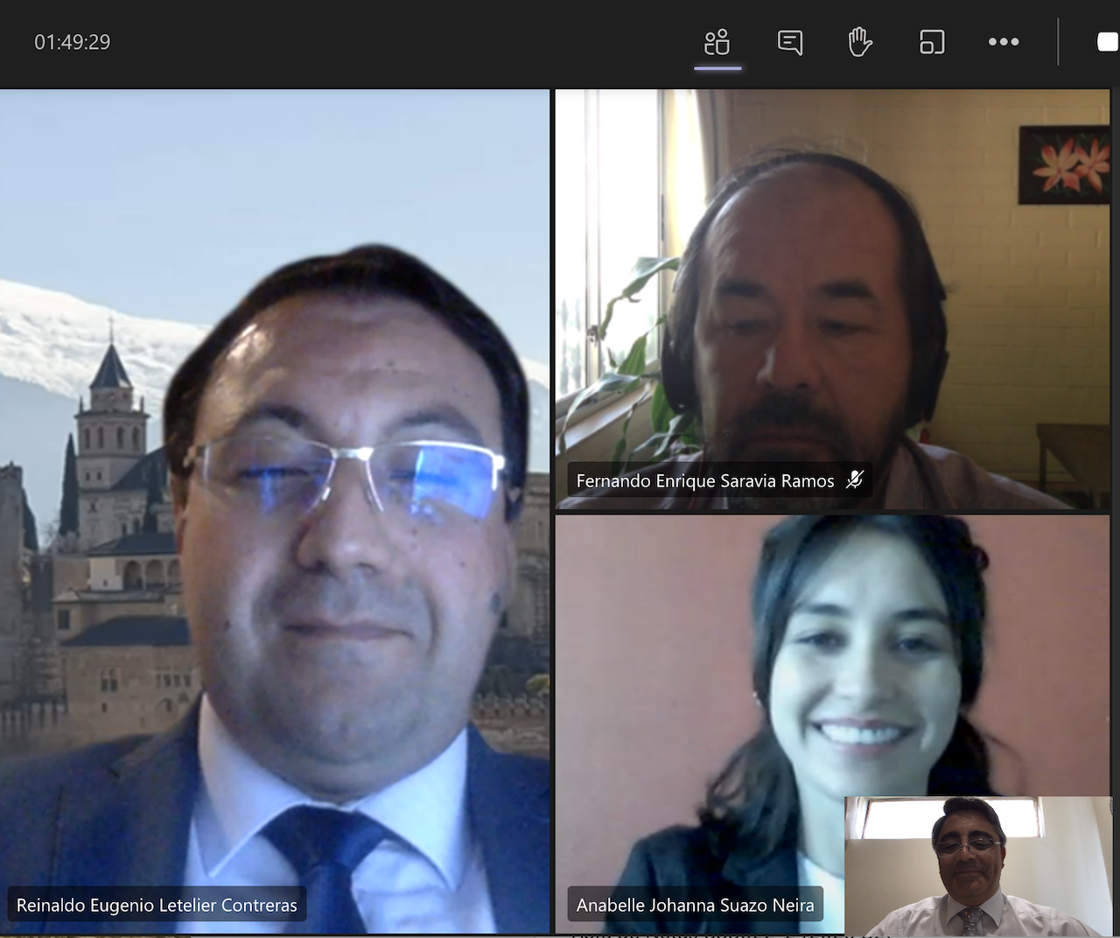
Task: Click Fernando's muted microphone indicator
Action: (x=855, y=479)
